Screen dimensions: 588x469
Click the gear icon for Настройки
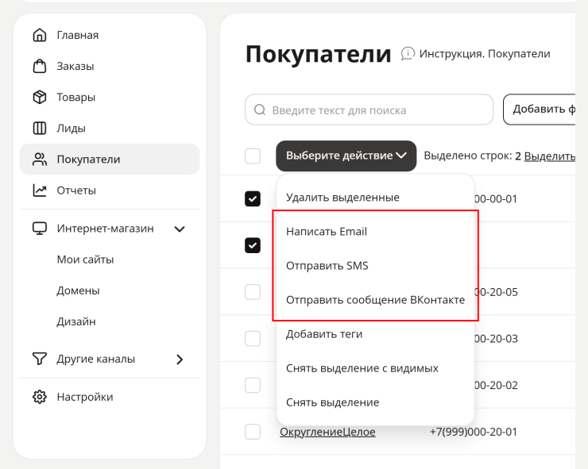click(40, 397)
